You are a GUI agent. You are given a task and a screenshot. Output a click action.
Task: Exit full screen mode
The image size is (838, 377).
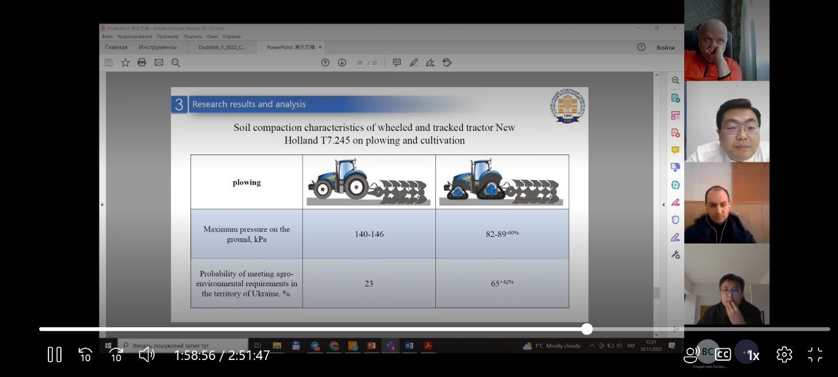[x=815, y=355]
